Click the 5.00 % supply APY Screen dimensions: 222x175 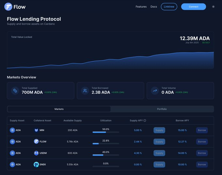click(138, 130)
